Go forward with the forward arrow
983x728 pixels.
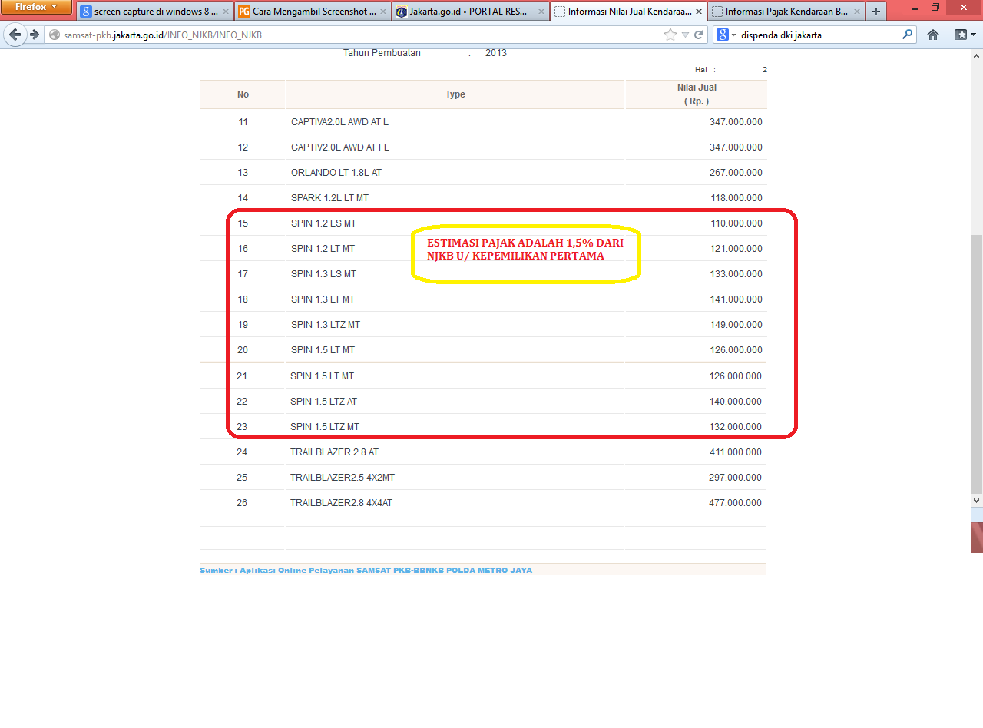click(35, 35)
